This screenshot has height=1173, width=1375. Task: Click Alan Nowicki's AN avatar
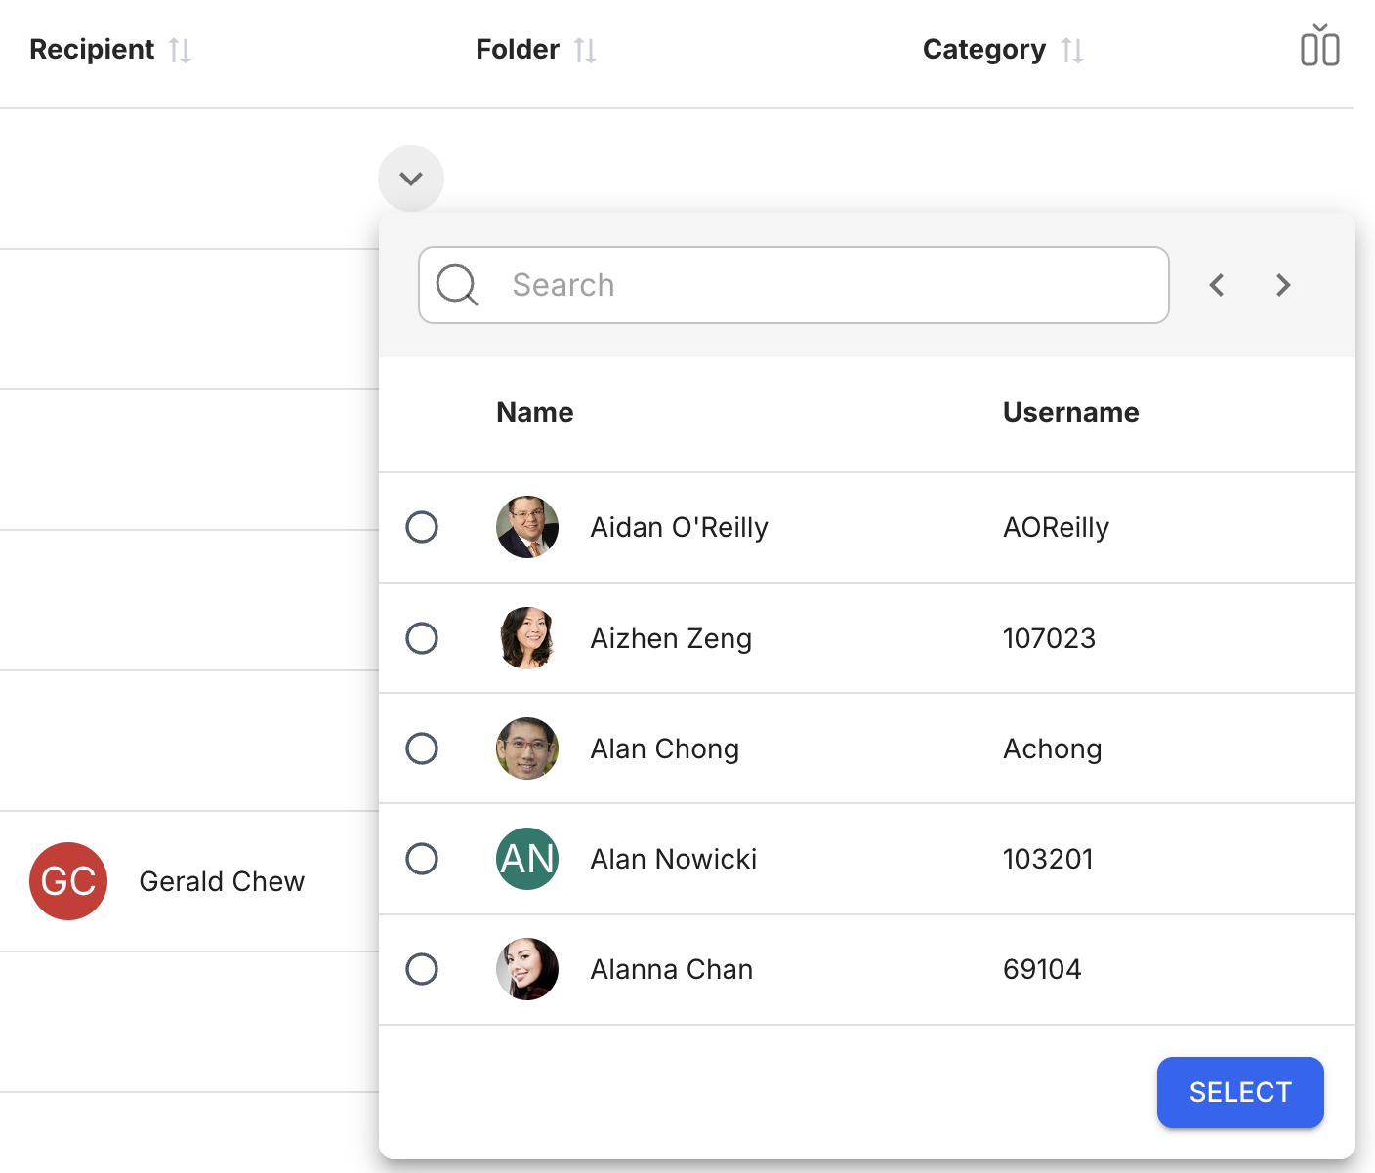527,859
